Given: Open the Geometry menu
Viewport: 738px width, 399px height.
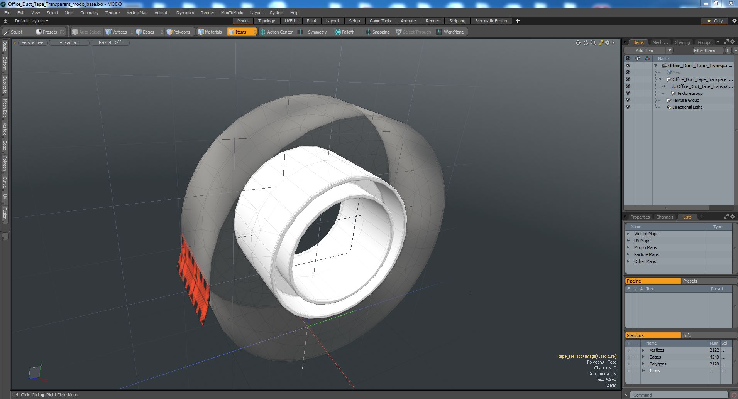Looking at the screenshot, I should [89, 13].
